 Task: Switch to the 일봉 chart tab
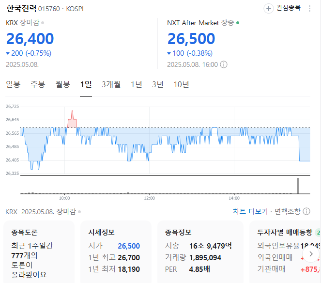click(x=13, y=84)
